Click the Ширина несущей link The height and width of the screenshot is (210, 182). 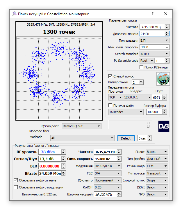tap(80, 194)
